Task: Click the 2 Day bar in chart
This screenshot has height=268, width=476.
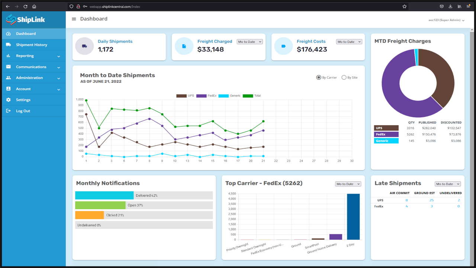Action: (x=353, y=217)
